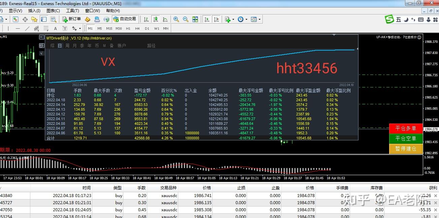The image size is (439, 218).
Task: Open the Strategy Tester magnifier icon
Action: tap(53, 19)
